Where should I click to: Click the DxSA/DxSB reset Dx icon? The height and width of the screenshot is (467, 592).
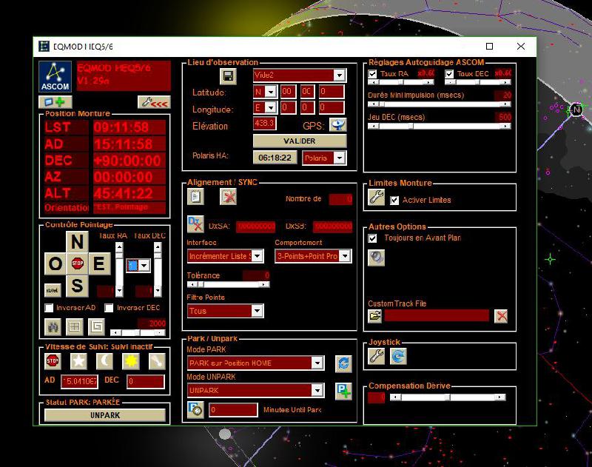[195, 224]
